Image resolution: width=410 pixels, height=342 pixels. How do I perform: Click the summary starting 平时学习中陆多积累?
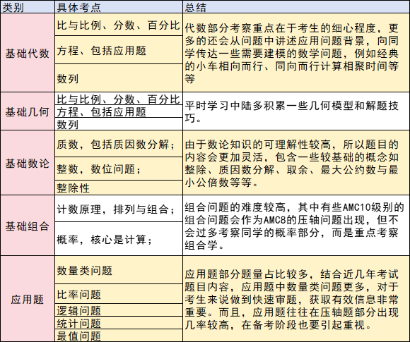pyautogui.click(x=296, y=111)
